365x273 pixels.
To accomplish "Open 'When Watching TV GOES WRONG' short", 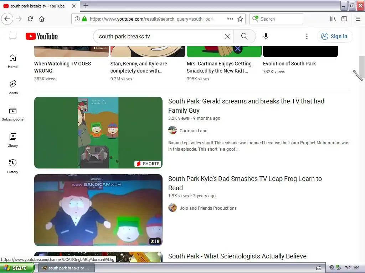I will (62, 67).
